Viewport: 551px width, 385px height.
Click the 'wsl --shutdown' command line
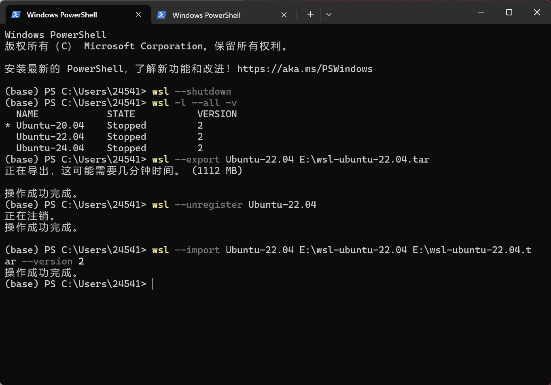pyautogui.click(x=192, y=91)
